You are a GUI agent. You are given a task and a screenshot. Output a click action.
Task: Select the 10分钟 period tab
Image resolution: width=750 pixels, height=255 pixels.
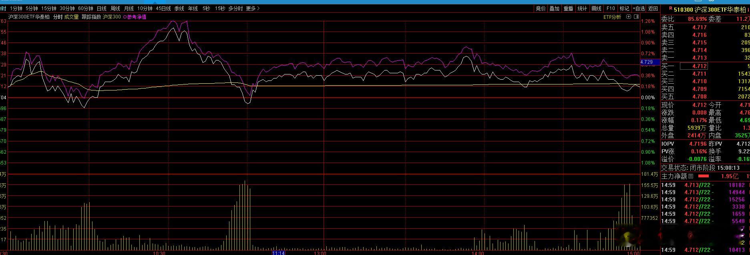coord(145,8)
